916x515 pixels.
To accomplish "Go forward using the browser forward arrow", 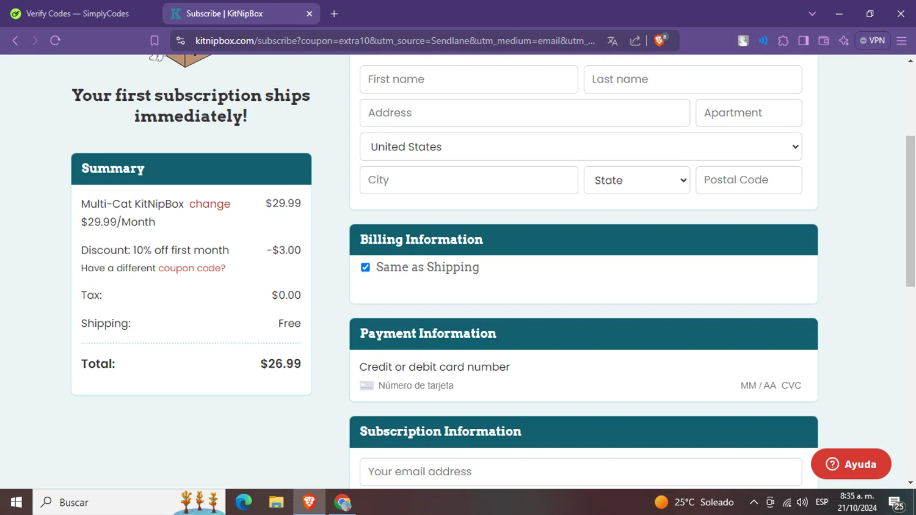I will click(35, 40).
